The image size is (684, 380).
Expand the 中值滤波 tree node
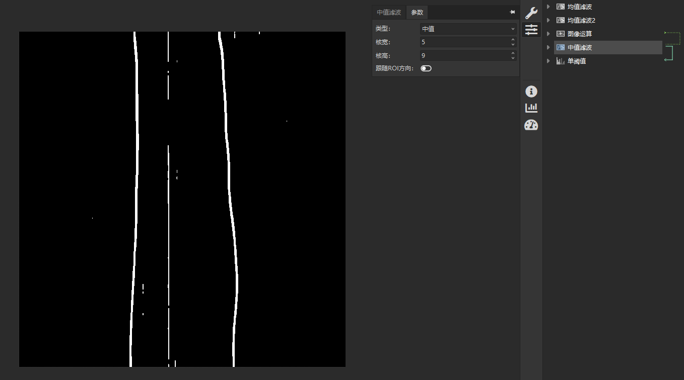548,48
